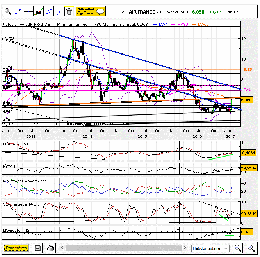The width and height of the screenshot is (260, 257).
Task: Click the 16 Fev date text
Action: (234, 12)
